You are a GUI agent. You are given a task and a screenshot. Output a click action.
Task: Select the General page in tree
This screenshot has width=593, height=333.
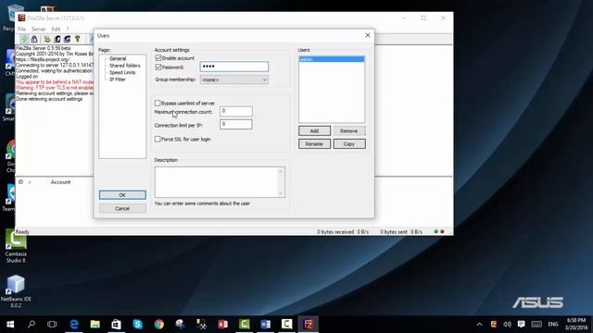tap(118, 58)
